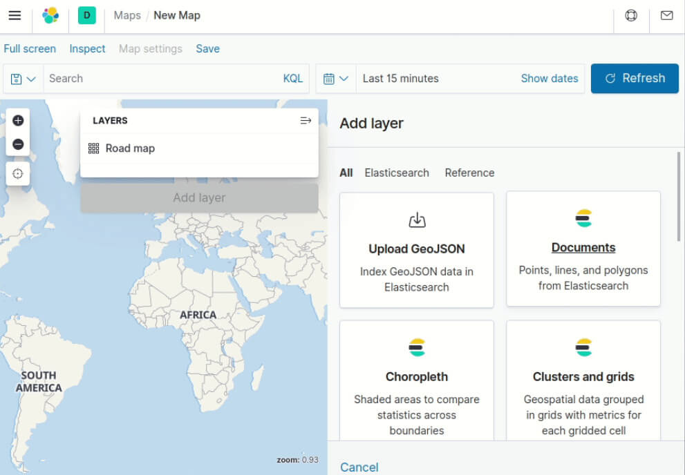Select the Reference filter tab

point(469,173)
